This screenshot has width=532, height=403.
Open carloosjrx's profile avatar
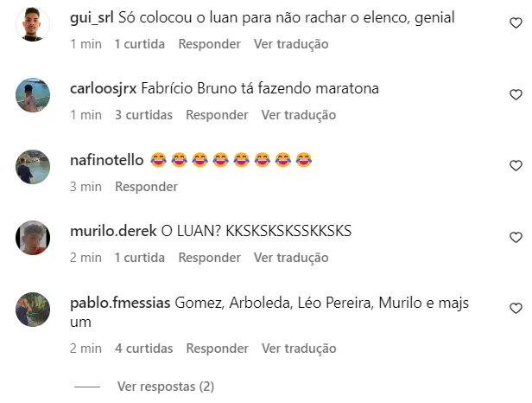point(33,95)
